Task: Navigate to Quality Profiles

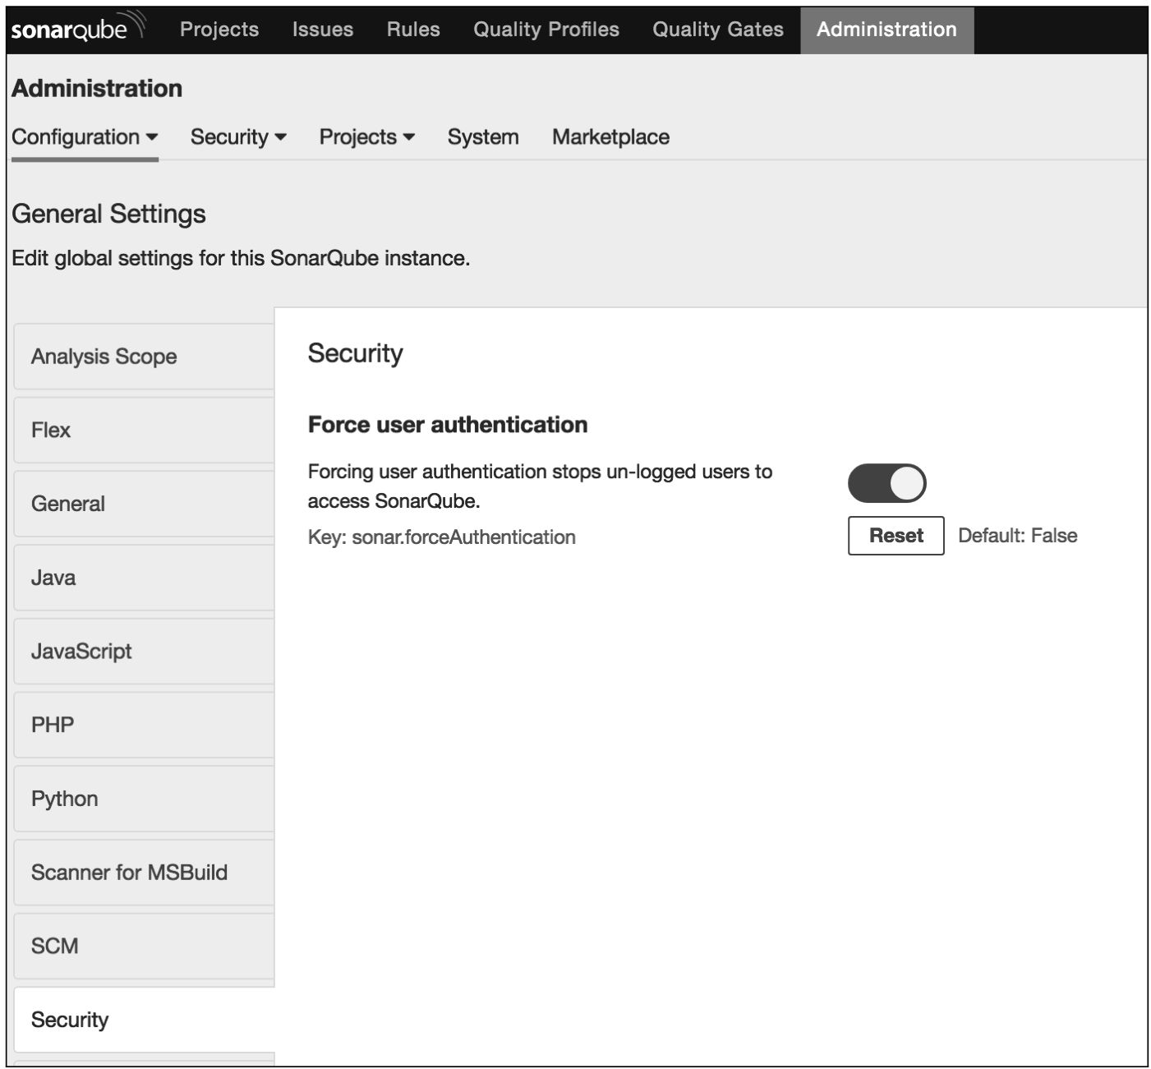Action: click(546, 30)
